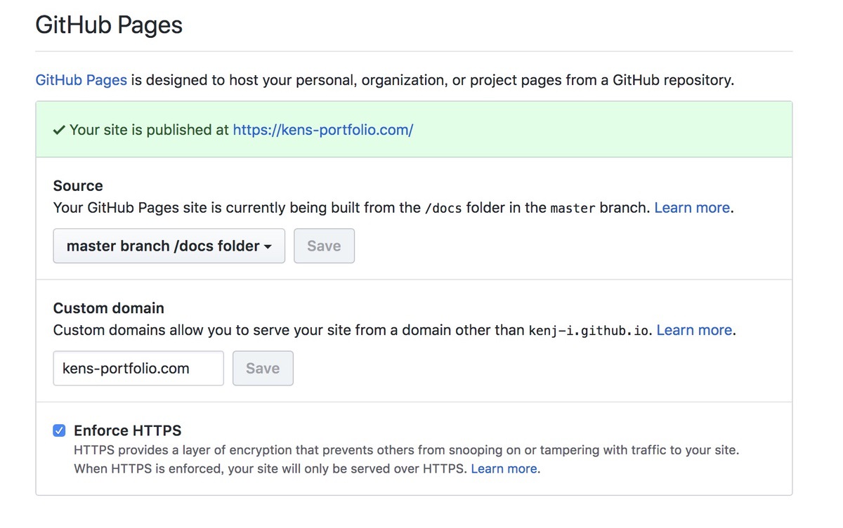This screenshot has width=843, height=528.
Task: Open Learn more link in Source section
Action: click(692, 208)
